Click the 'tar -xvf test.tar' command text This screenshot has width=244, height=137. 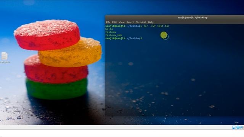pyautogui.click(x=156, y=26)
